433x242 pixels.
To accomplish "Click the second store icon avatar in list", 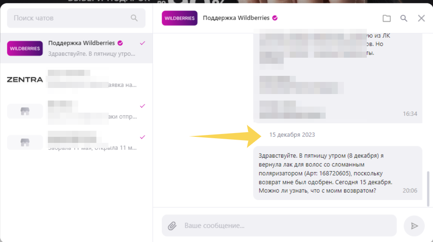I will coord(25,142).
